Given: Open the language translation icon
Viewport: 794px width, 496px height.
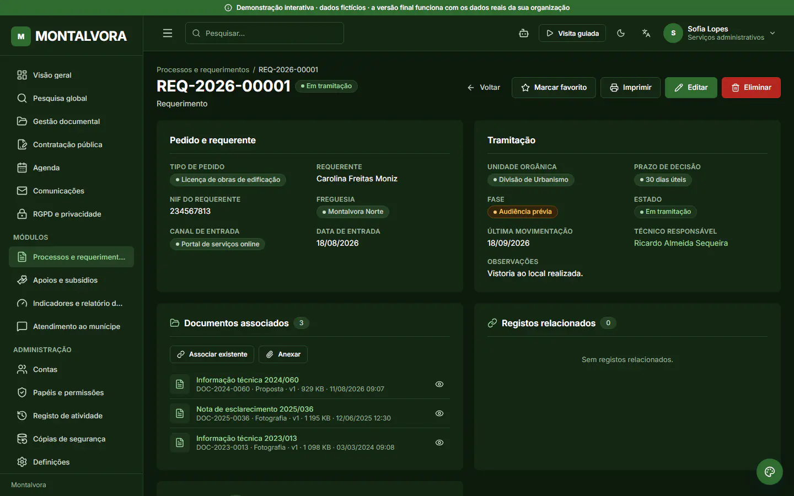Looking at the screenshot, I should point(646,33).
